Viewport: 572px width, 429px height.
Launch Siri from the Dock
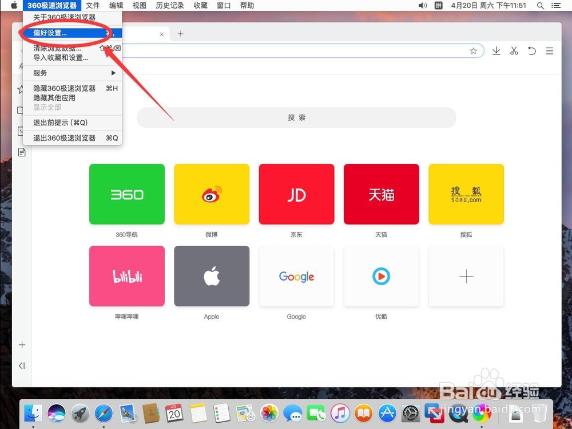57,414
